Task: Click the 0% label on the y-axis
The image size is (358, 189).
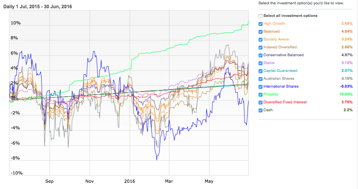Action: pos(14,98)
